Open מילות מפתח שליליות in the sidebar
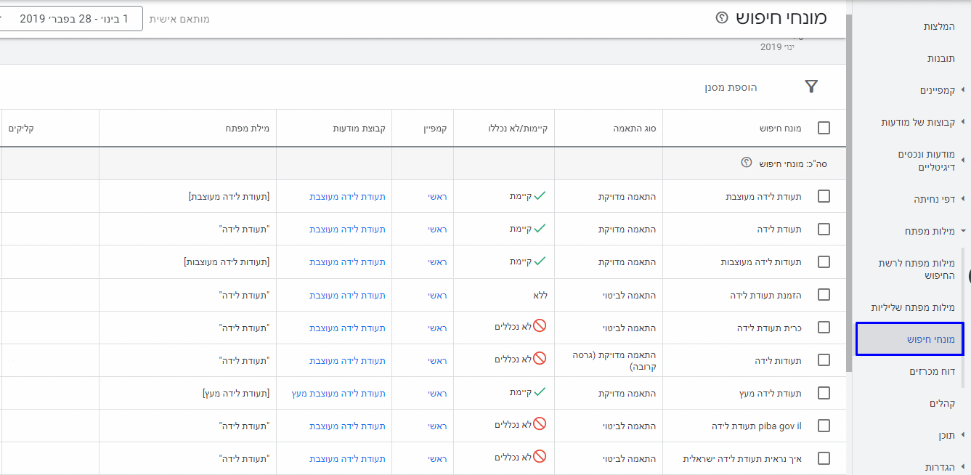Screen dimensions: 971x475 coord(913,307)
